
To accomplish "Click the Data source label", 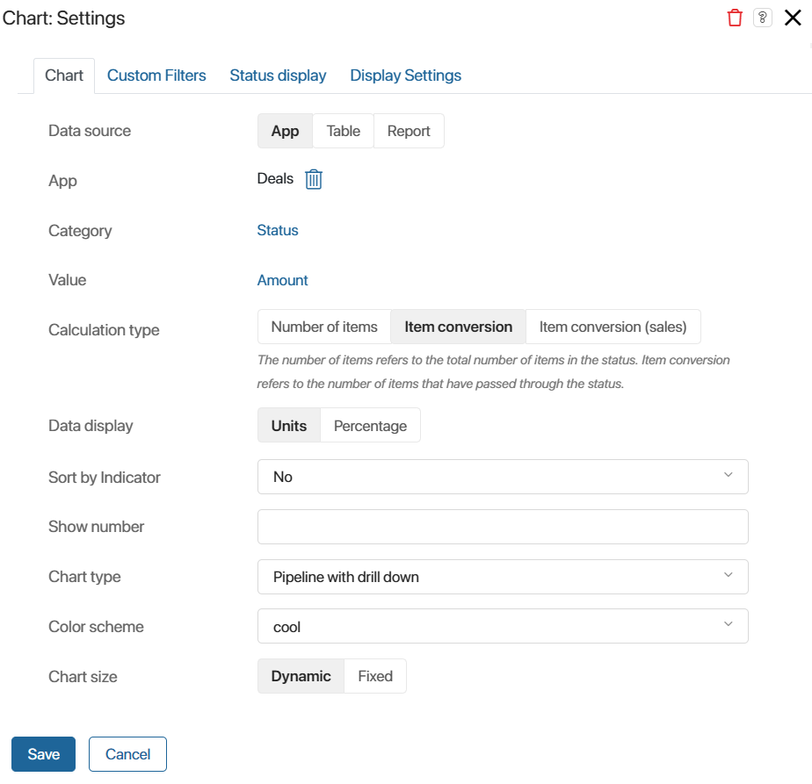I will pos(90,131).
